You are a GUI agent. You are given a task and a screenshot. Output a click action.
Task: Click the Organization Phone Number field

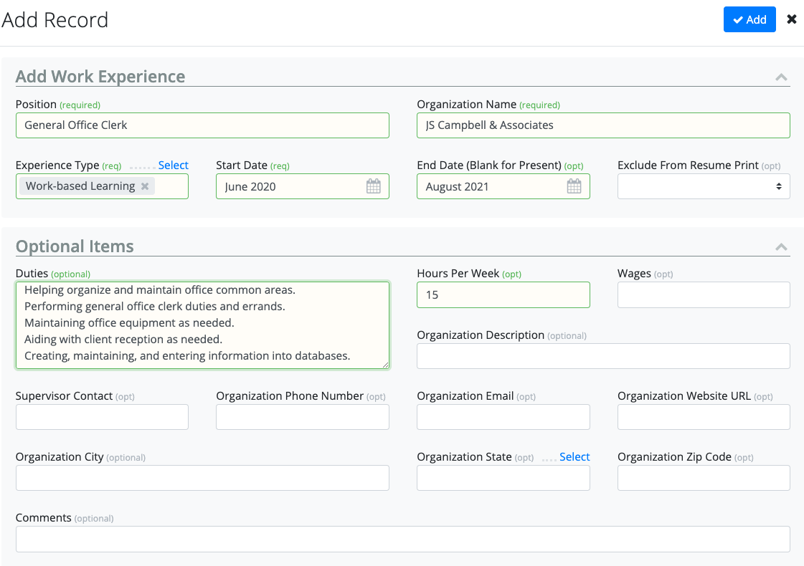pos(303,417)
